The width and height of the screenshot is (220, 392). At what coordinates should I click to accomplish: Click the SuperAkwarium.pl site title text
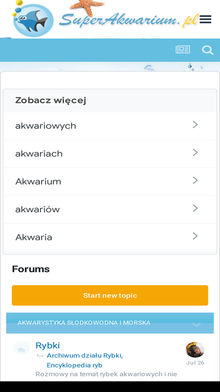point(129,19)
